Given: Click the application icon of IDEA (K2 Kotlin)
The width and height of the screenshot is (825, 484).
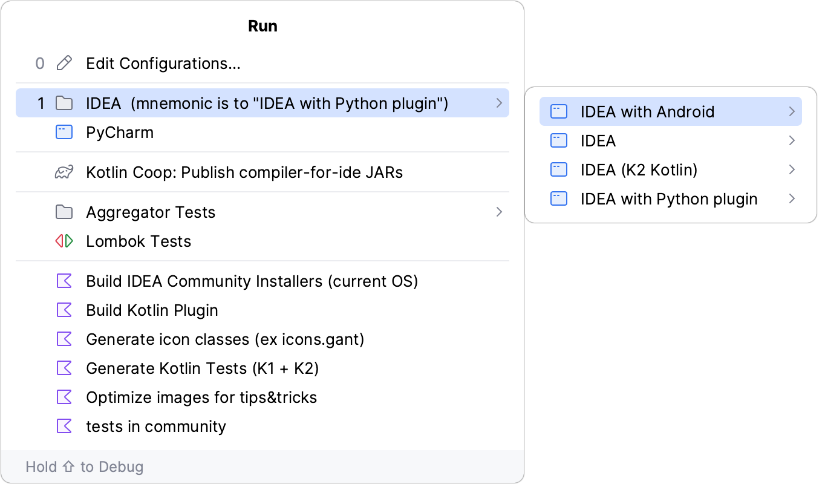Looking at the screenshot, I should pos(559,170).
